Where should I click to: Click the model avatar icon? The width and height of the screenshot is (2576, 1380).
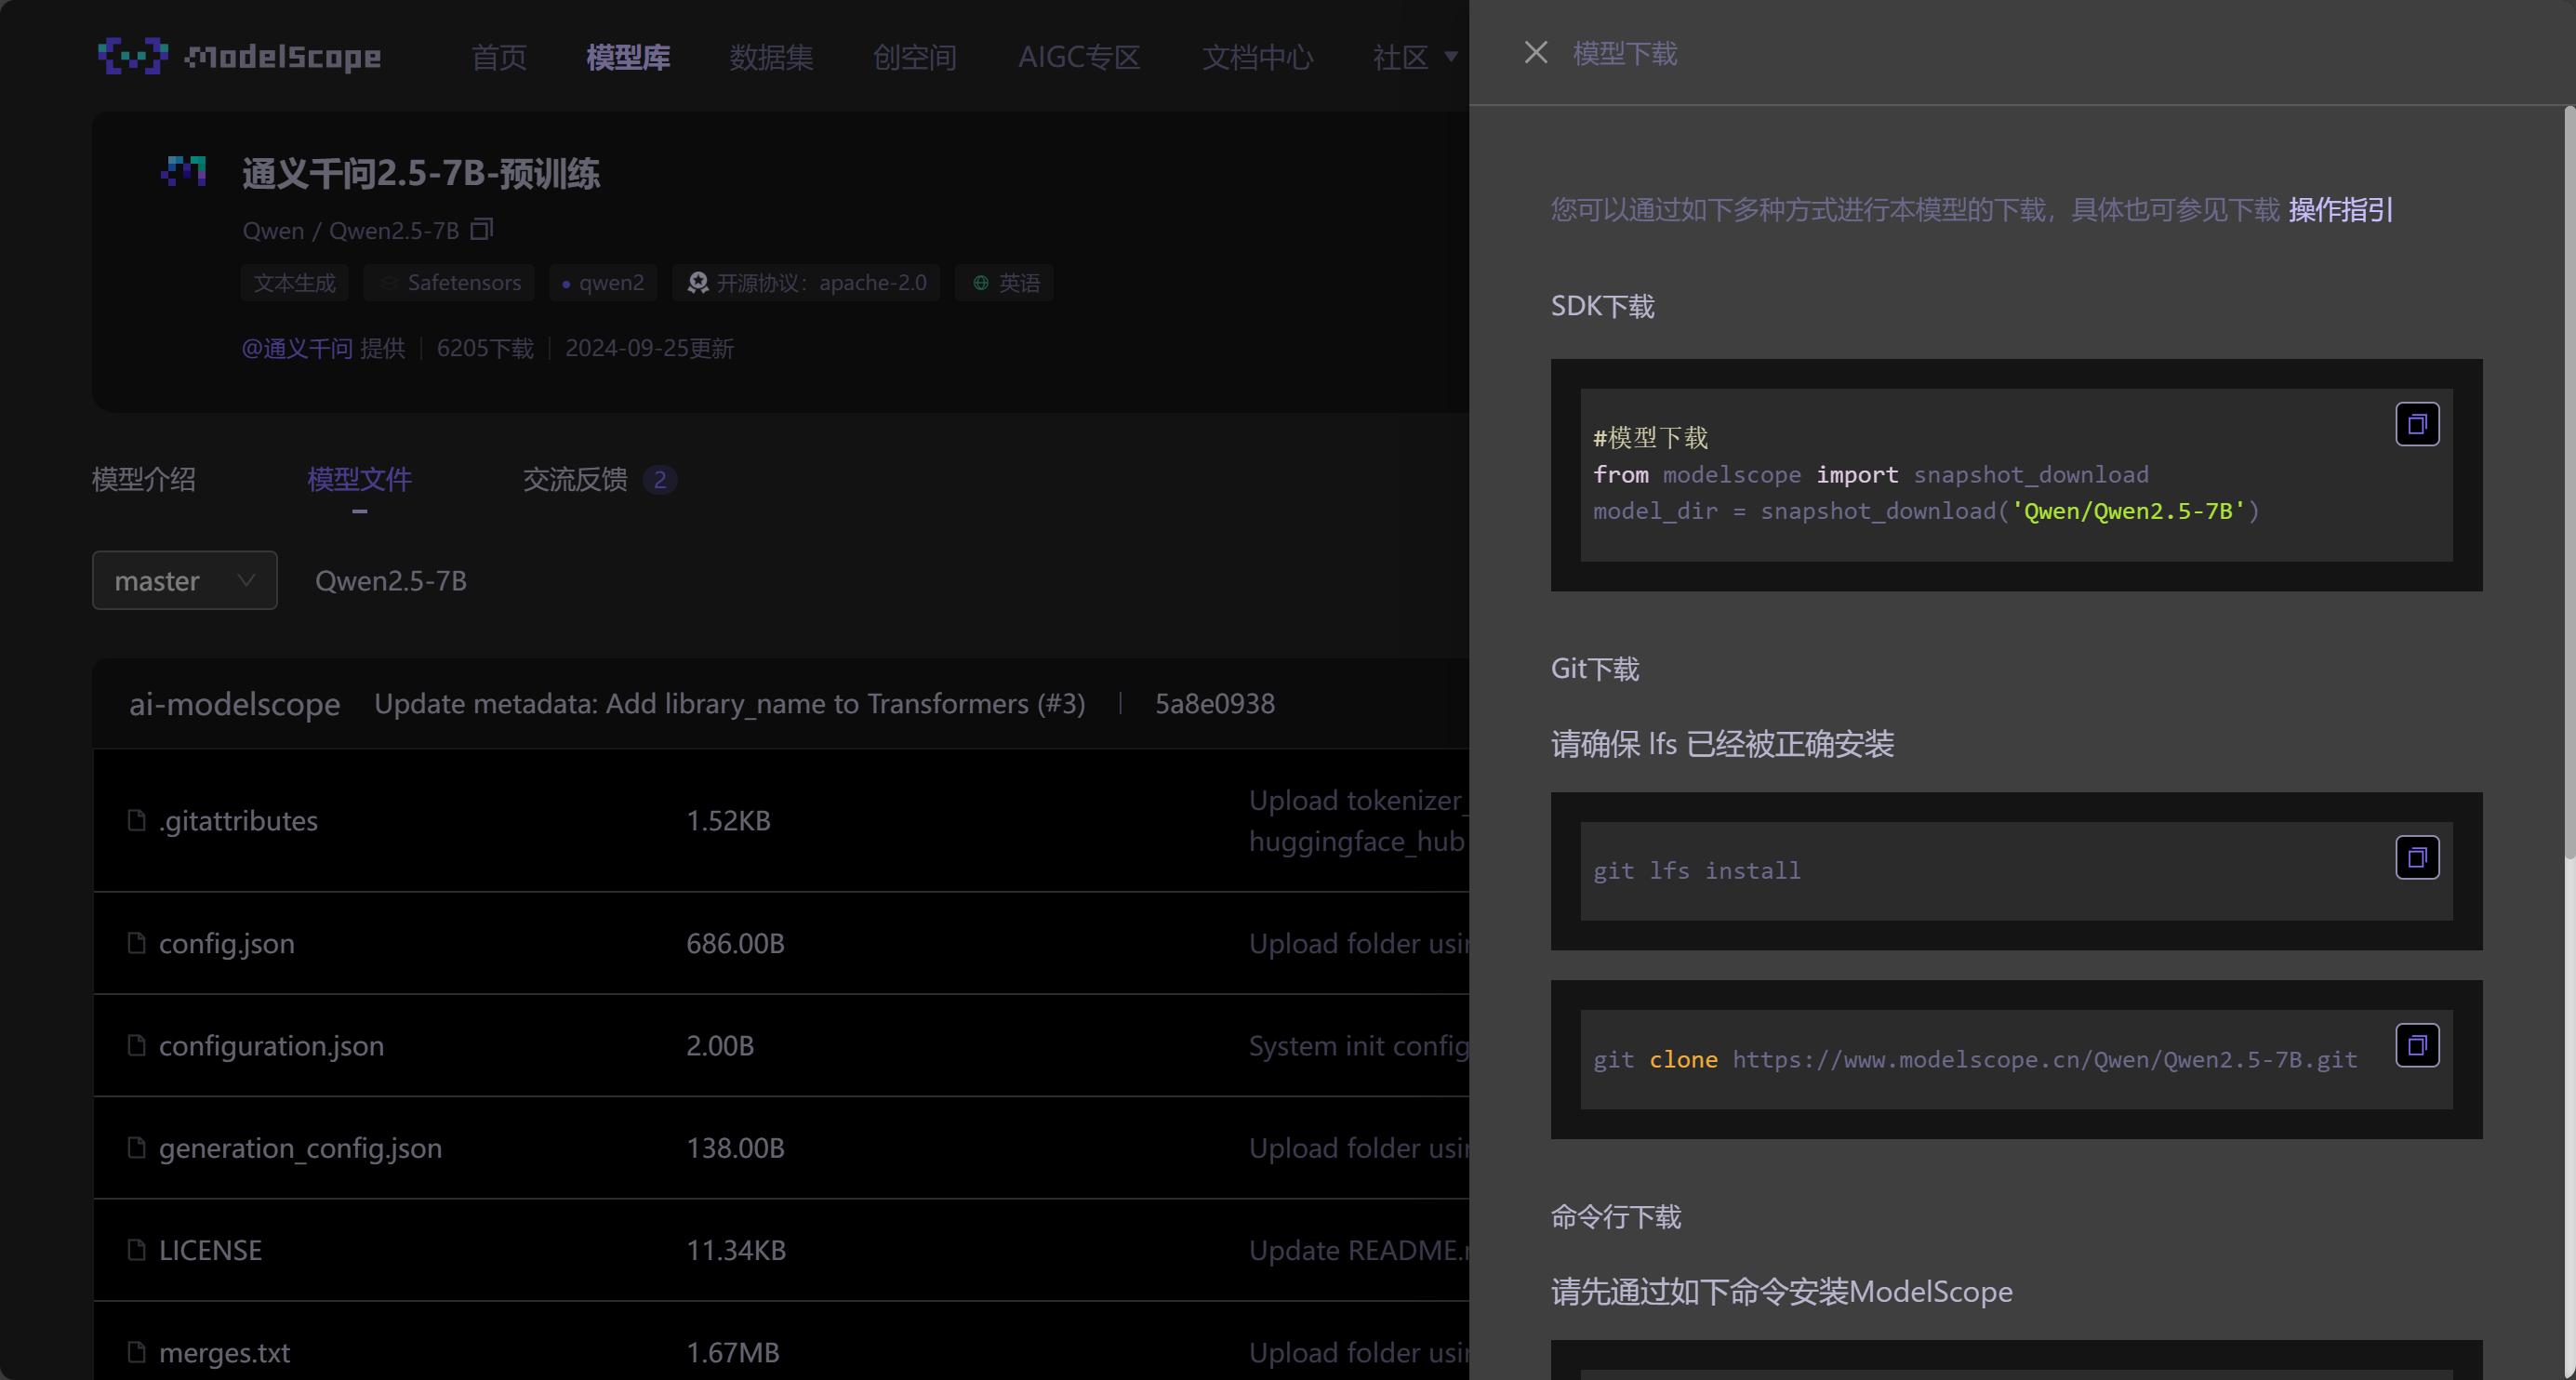coord(184,172)
